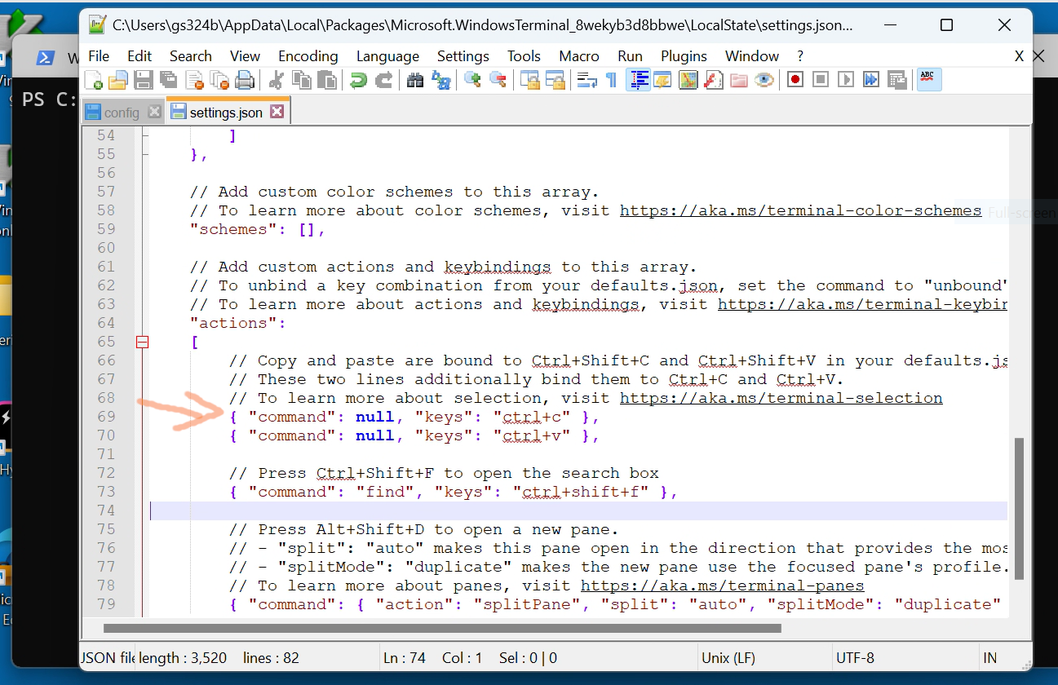Image resolution: width=1058 pixels, height=685 pixels.
Task: Click "Ln : 74" in the status bar
Action: (x=404, y=657)
